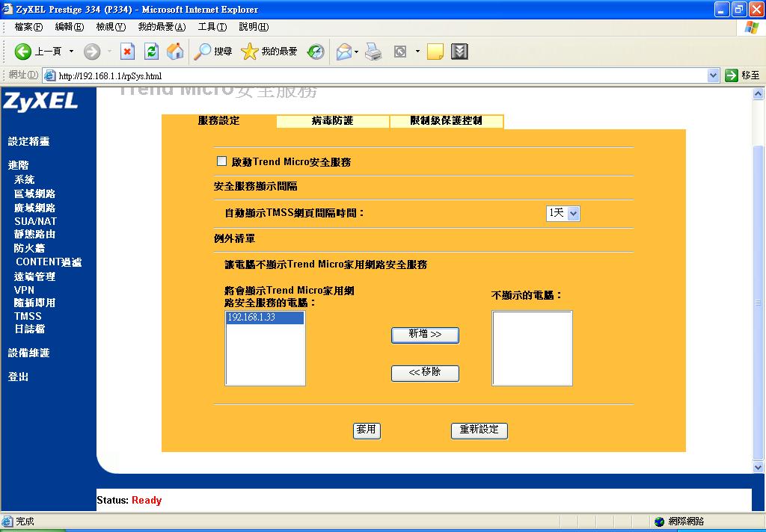Open the 工具(T) menu
Viewport: 766px width, 532px height.
[x=212, y=27]
